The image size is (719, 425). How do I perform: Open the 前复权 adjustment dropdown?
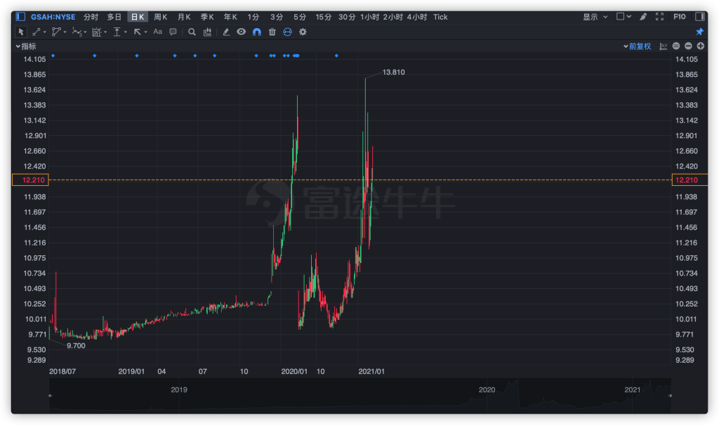pos(638,46)
